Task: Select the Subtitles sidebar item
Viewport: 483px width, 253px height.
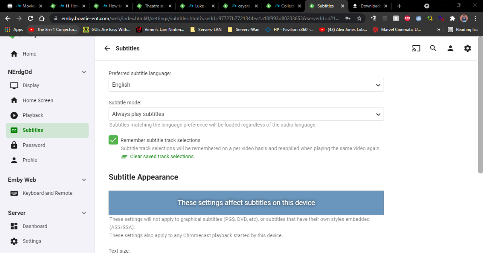Action: tap(47, 130)
